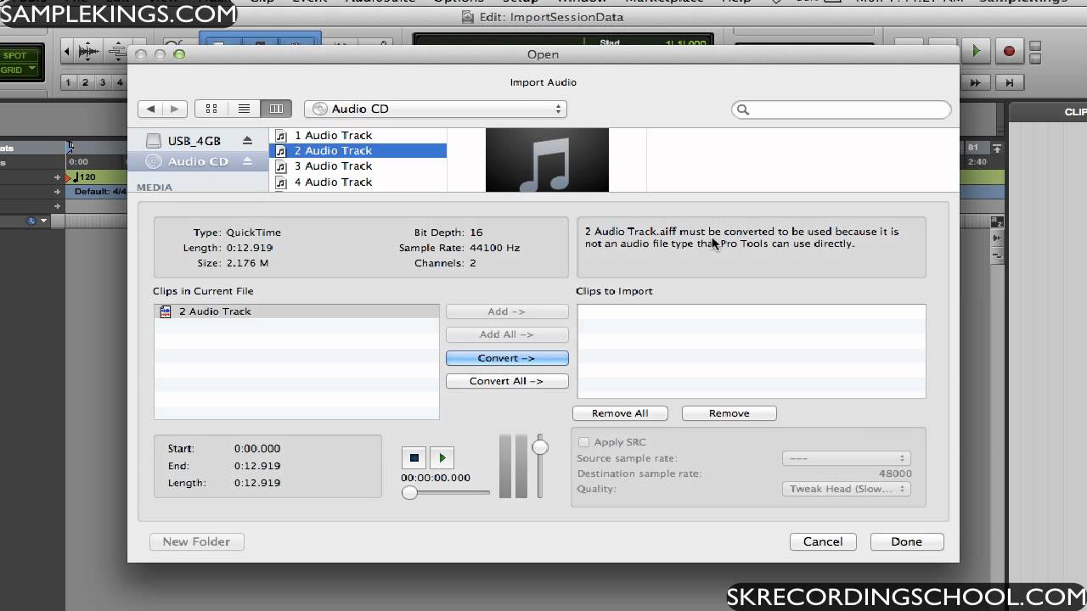Eject the Audio CD

pyautogui.click(x=247, y=160)
